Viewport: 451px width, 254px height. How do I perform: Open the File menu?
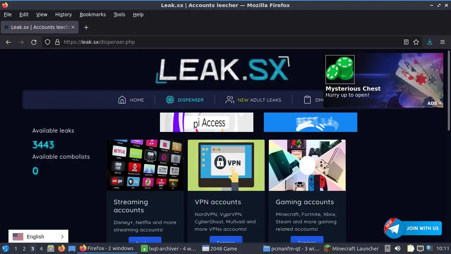tap(7, 14)
